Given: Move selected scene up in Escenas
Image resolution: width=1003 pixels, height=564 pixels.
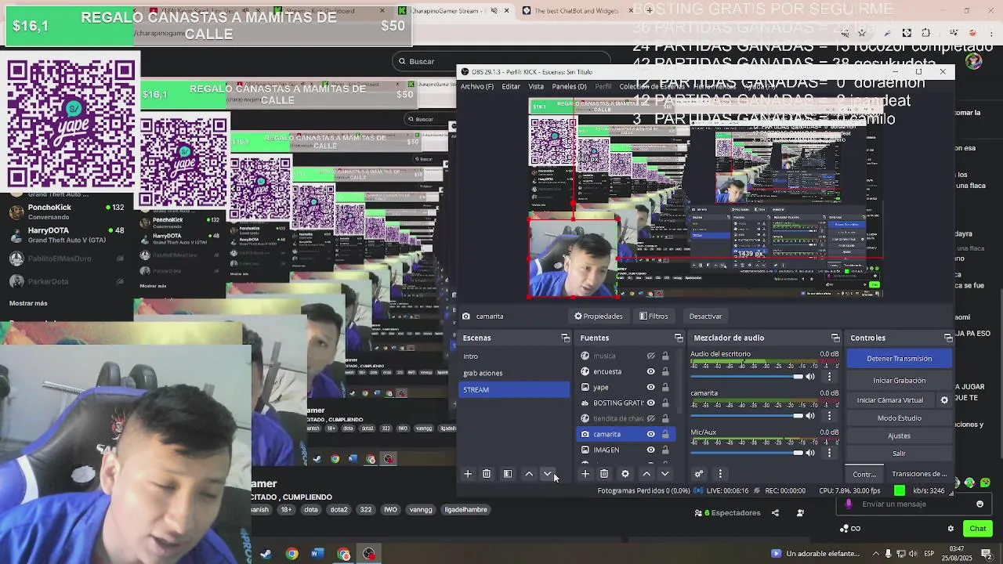Looking at the screenshot, I should pos(529,474).
